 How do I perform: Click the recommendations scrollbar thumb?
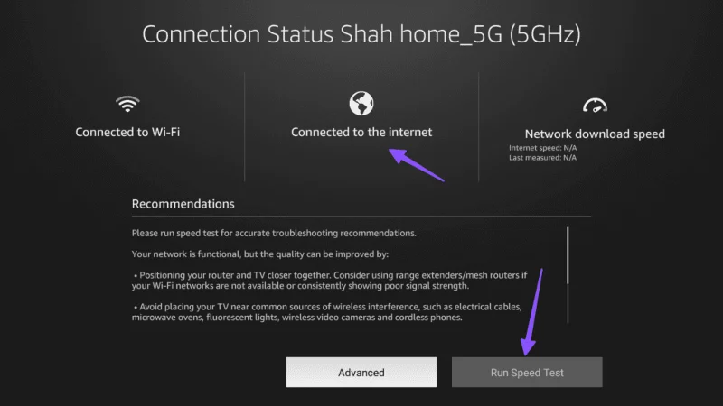coord(568,255)
